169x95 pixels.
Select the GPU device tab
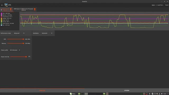6,9
